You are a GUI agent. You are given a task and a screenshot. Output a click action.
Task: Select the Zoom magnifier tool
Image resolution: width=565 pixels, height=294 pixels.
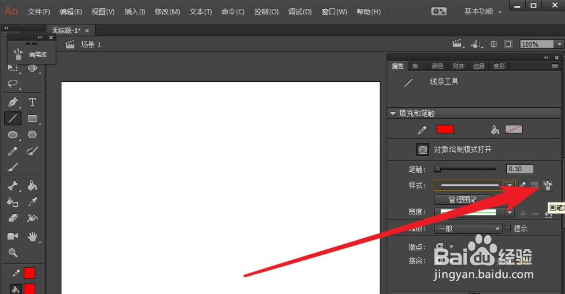coord(13,253)
